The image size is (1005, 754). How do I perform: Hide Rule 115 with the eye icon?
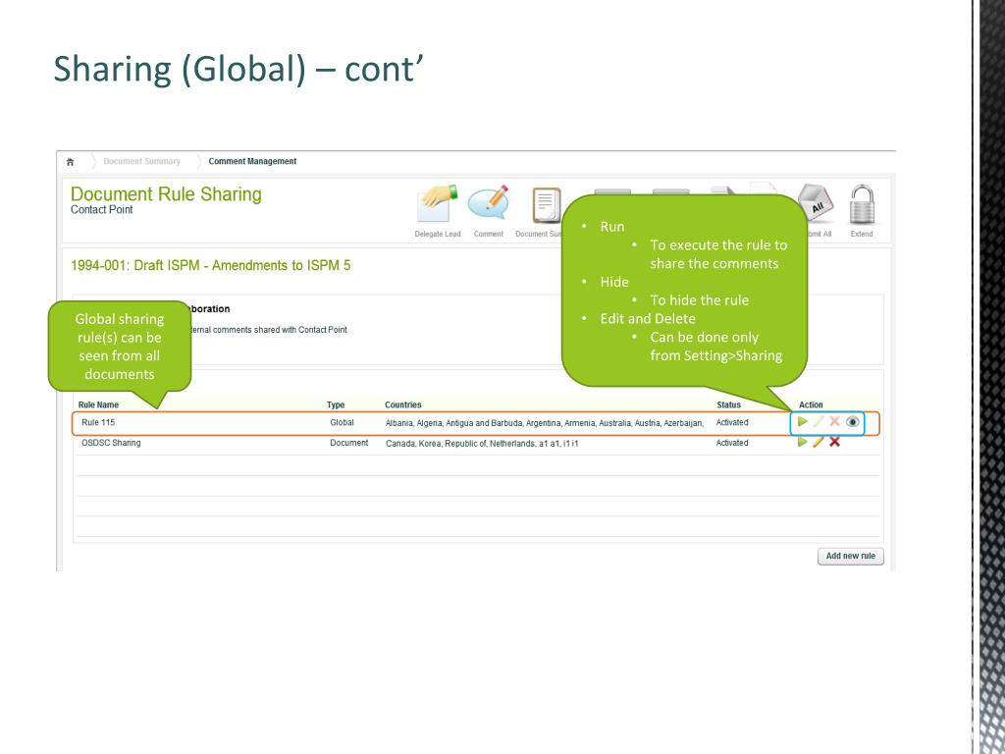pyautogui.click(x=852, y=422)
